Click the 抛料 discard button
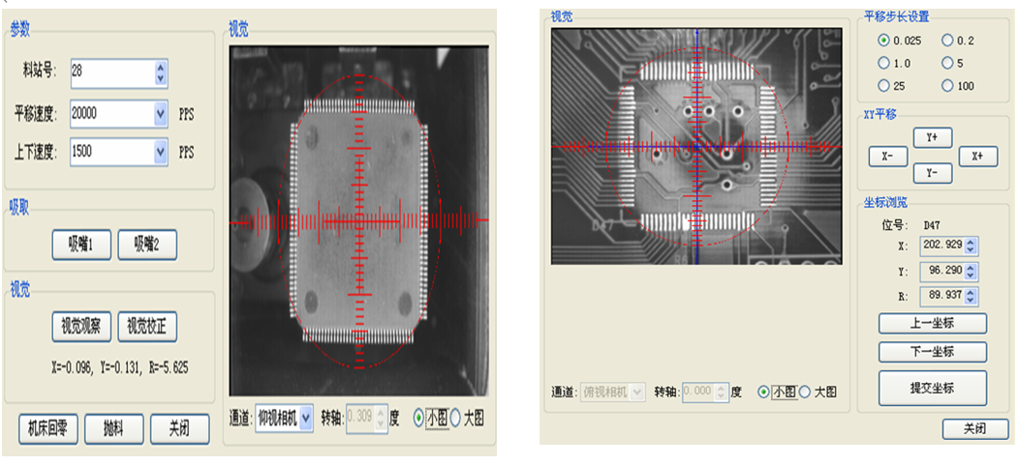Viewport: 1019px width, 465px height. (x=113, y=427)
